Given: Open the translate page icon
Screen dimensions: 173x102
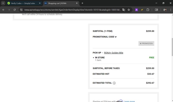Looking at the screenshot, I should (x=124, y=10).
